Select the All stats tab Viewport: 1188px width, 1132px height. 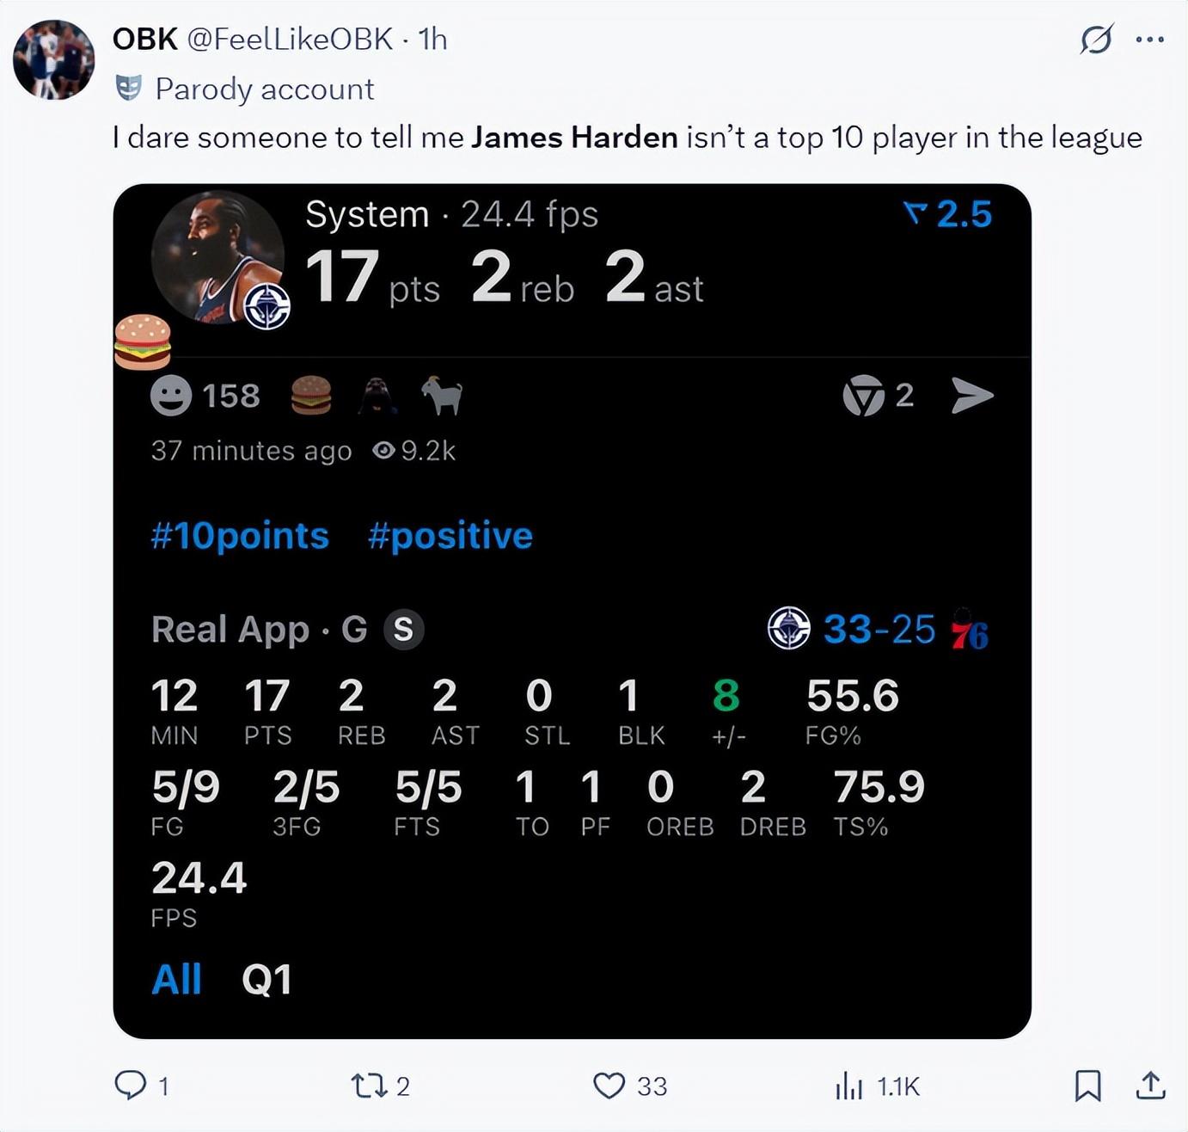[x=177, y=980]
